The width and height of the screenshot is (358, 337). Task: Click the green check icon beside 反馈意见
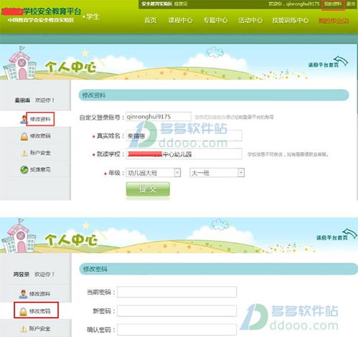click(x=24, y=170)
